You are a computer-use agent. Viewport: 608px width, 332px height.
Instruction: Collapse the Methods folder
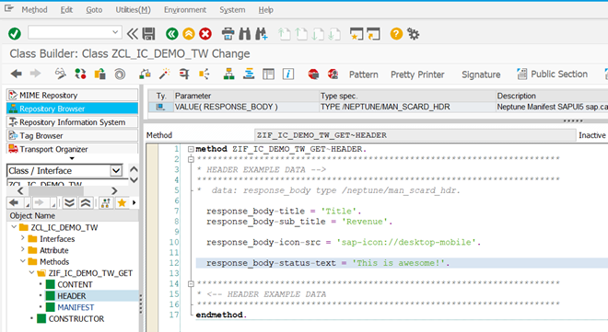[x=22, y=261]
